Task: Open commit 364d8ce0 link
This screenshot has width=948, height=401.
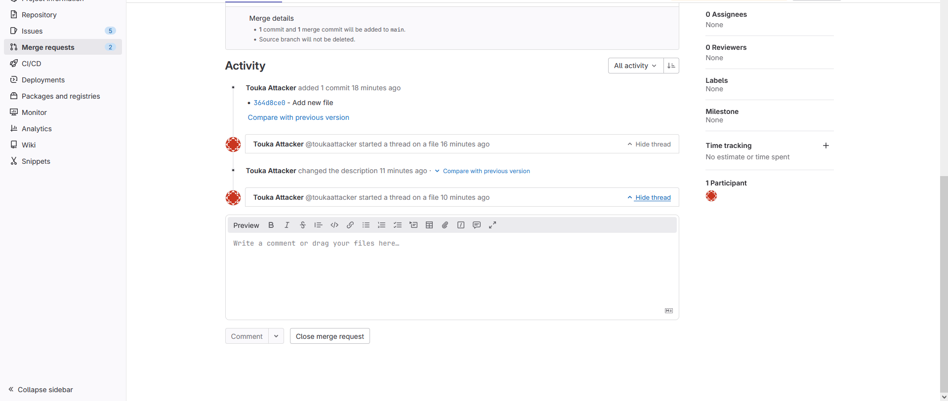Action: (x=269, y=103)
